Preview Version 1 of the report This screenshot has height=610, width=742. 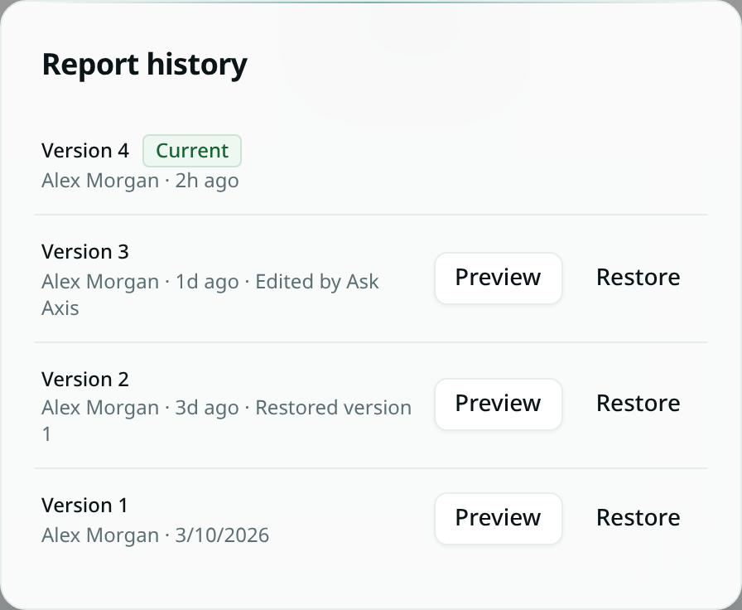(x=499, y=519)
